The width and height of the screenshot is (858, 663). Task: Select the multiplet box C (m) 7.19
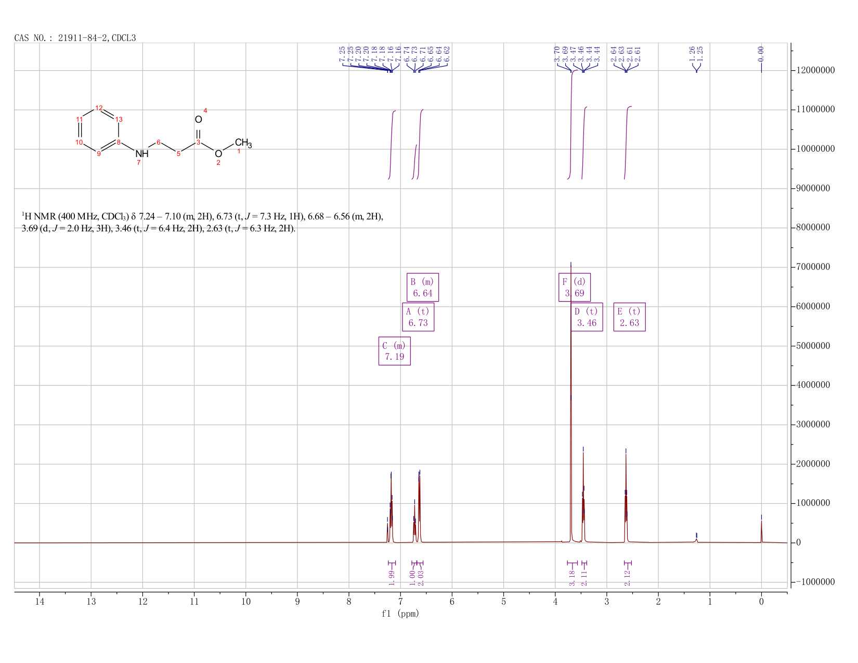tap(394, 351)
